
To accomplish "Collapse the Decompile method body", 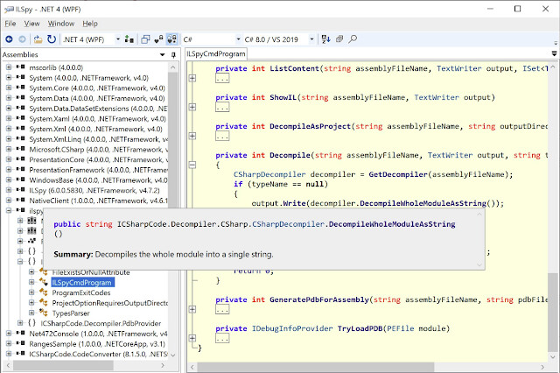I will coord(192,165).
